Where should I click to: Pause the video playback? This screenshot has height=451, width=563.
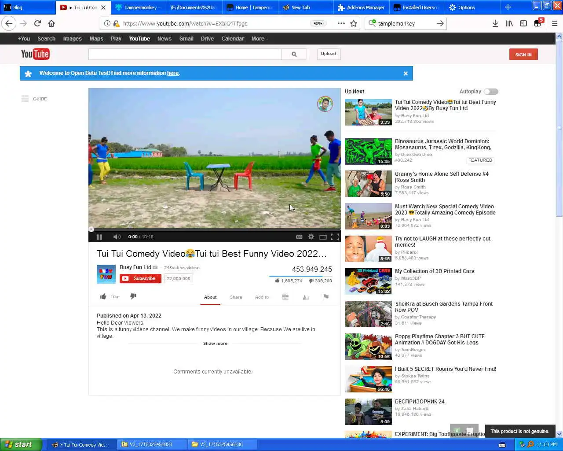pos(99,237)
